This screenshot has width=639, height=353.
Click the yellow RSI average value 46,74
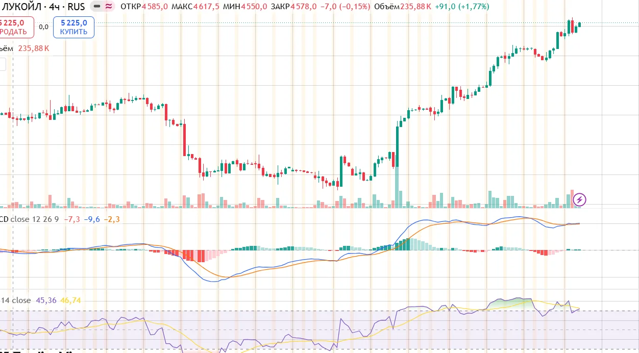pyautogui.click(x=70, y=300)
